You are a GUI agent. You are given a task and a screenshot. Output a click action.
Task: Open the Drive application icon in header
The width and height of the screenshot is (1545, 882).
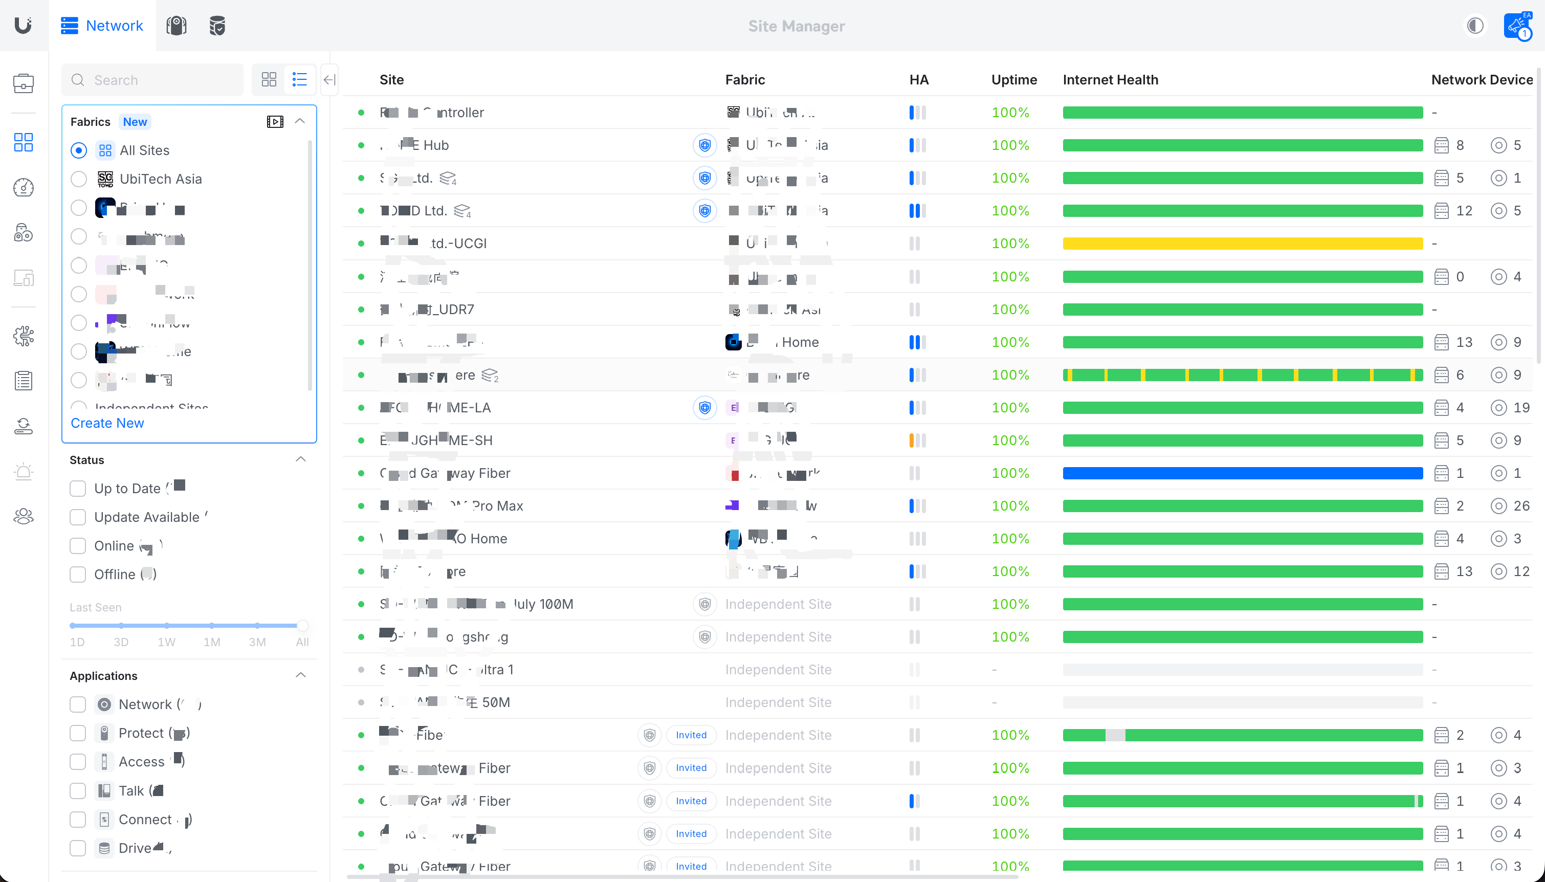coord(217,26)
